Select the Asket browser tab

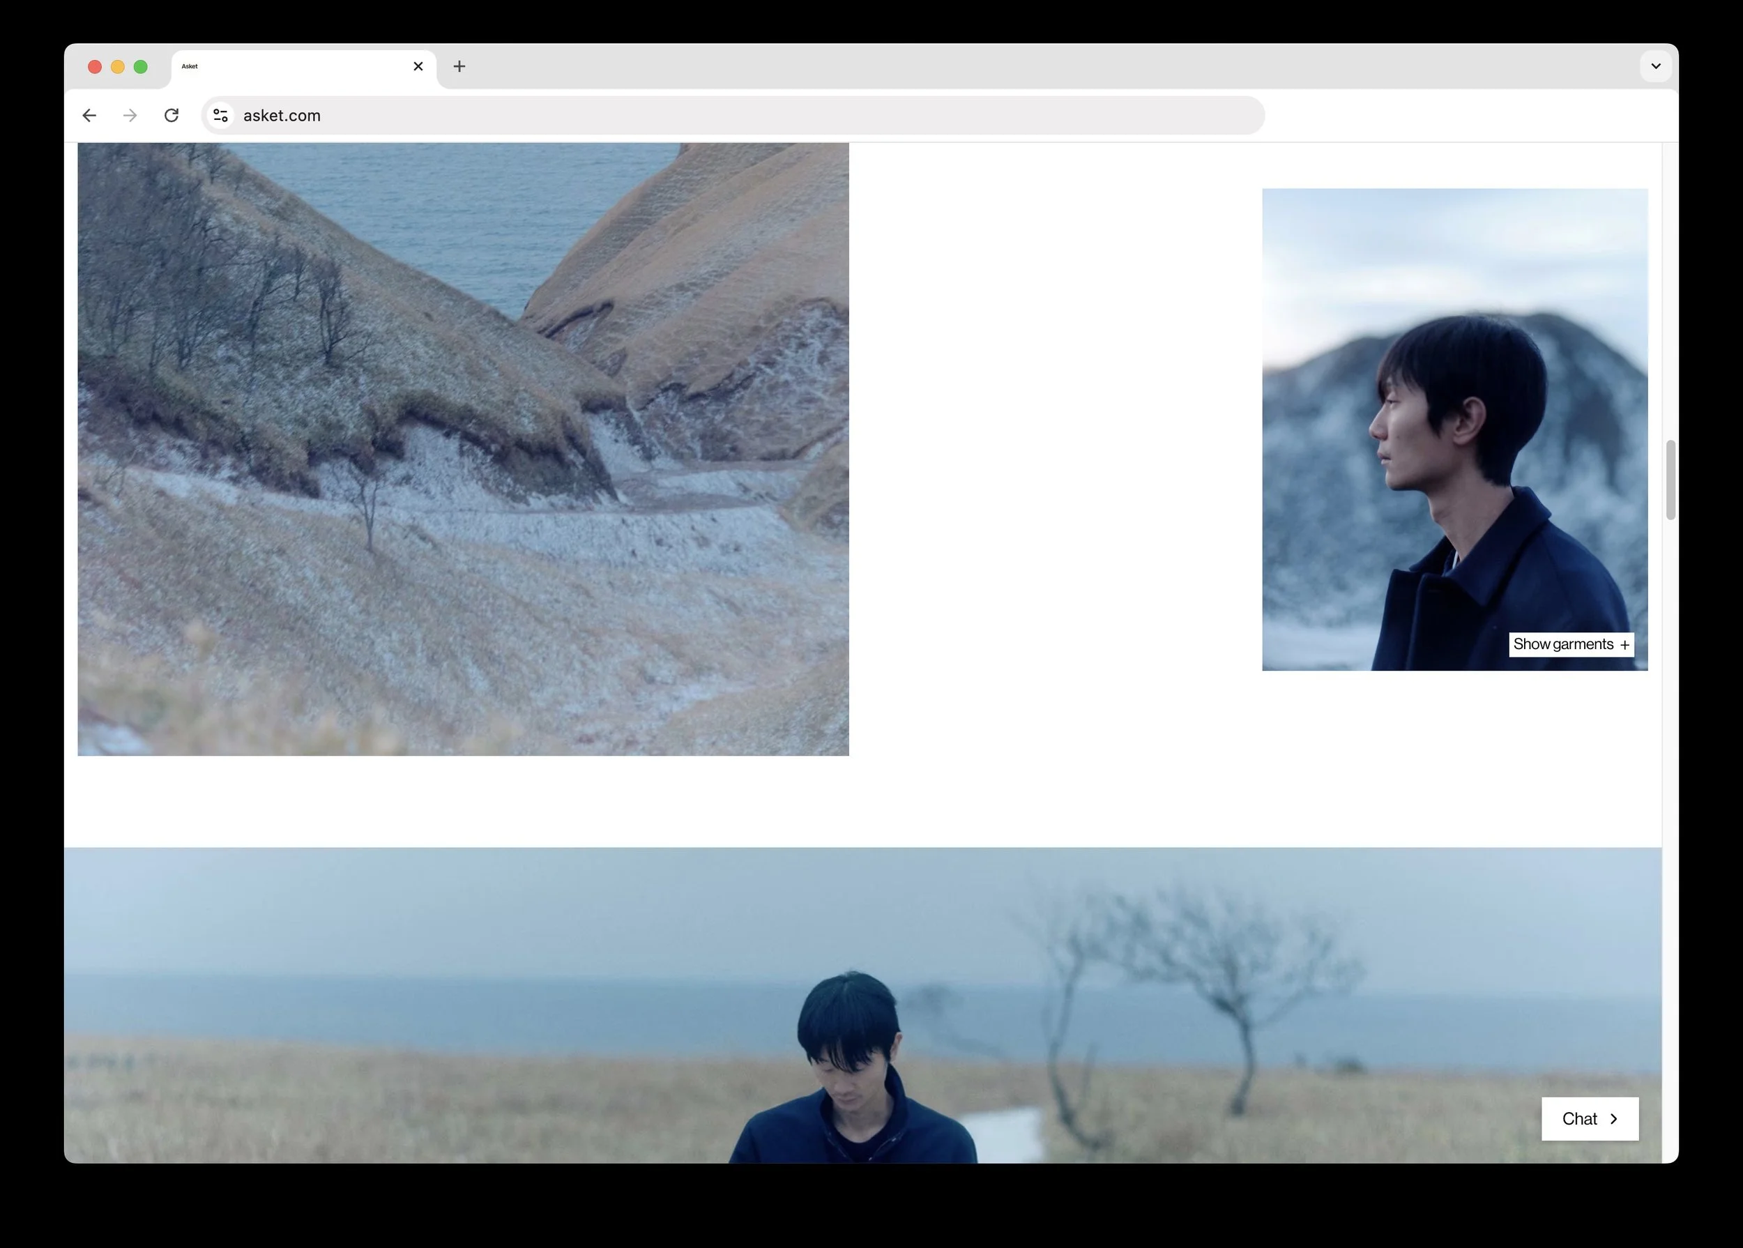(292, 67)
